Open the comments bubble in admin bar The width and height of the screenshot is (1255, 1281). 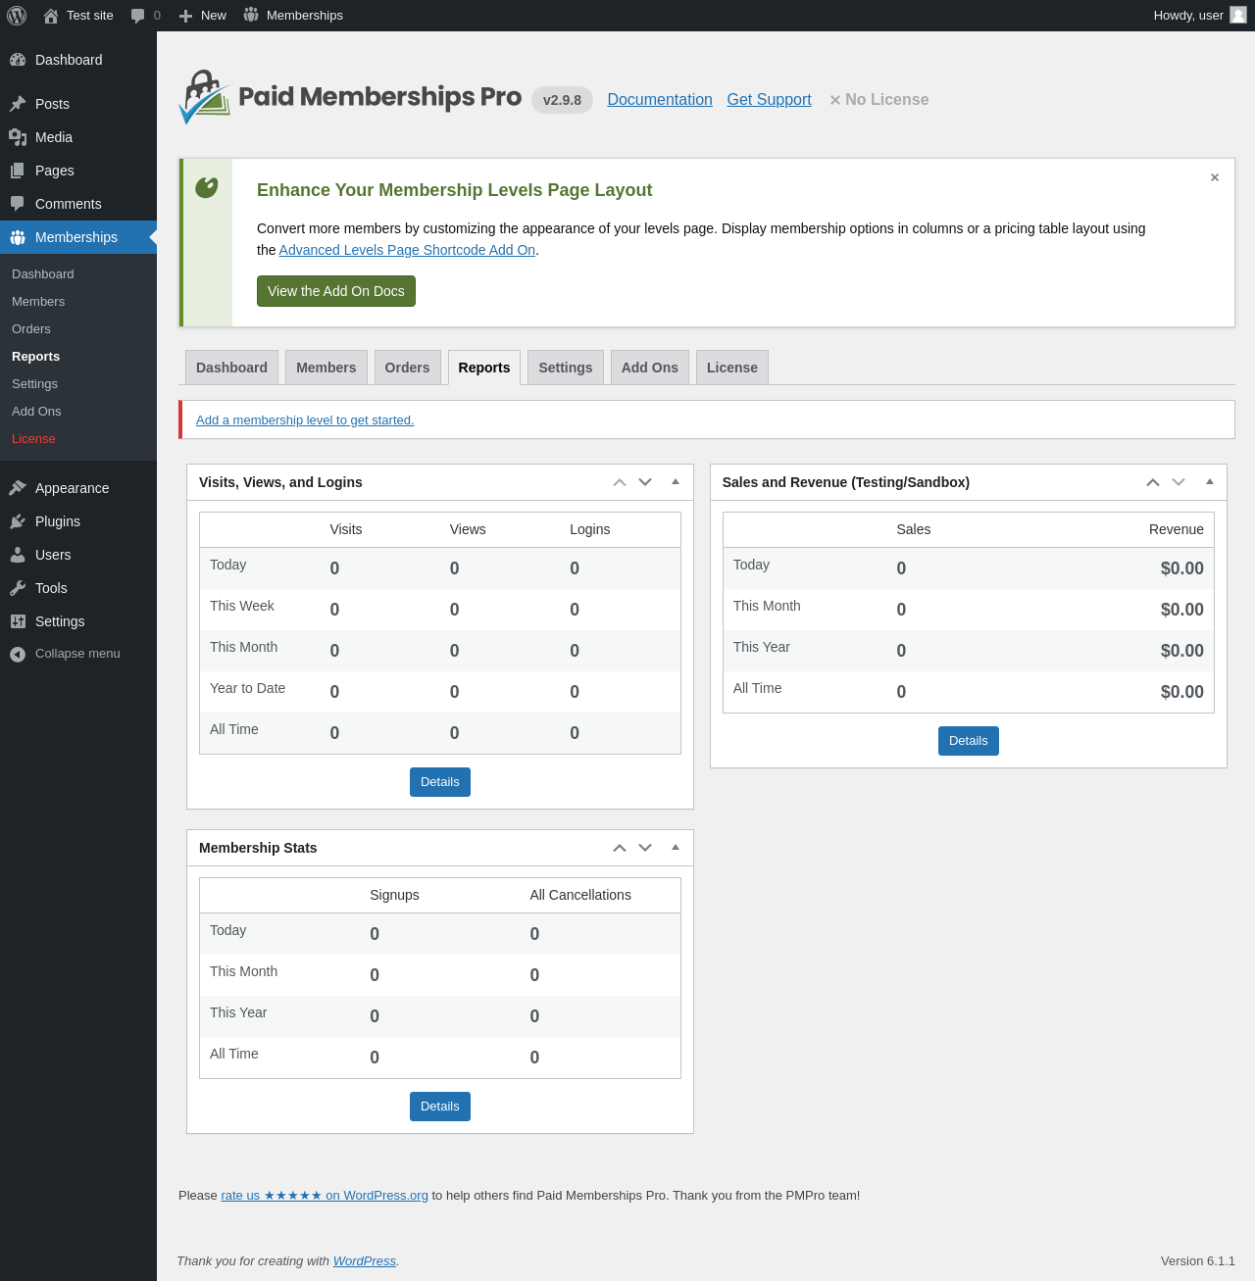138,16
